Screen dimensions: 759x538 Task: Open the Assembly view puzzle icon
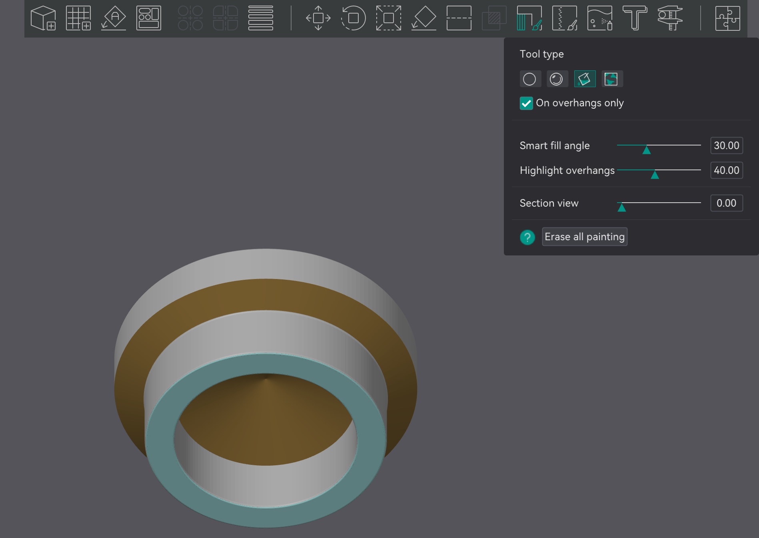pyautogui.click(x=729, y=18)
